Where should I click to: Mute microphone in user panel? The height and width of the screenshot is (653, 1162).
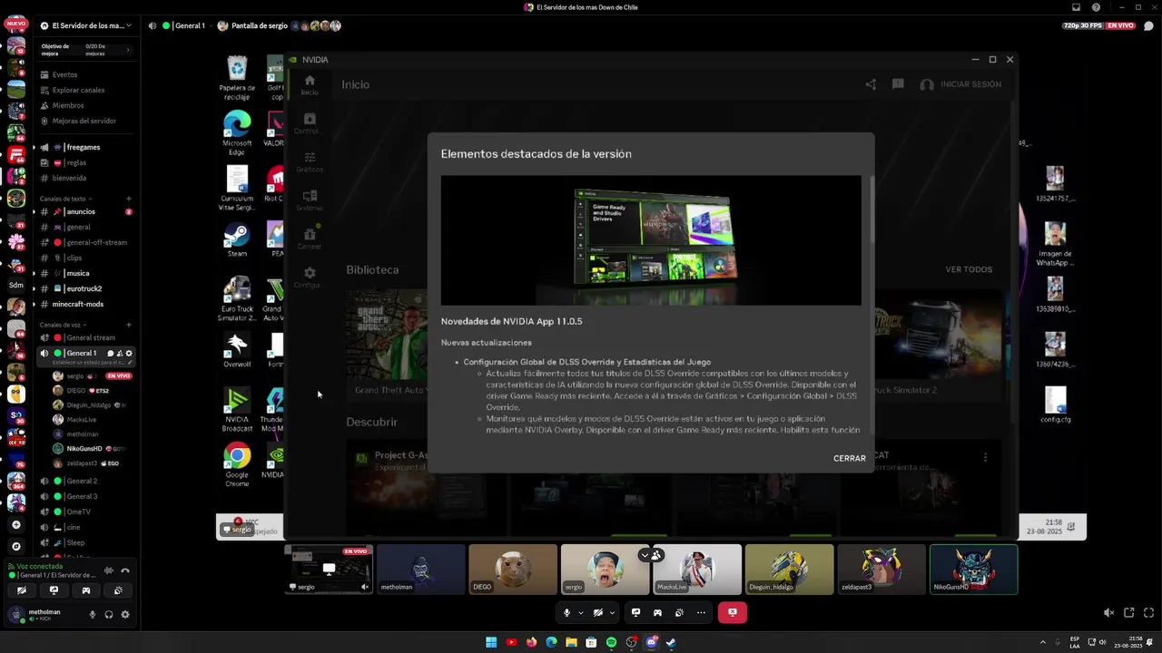point(92,614)
